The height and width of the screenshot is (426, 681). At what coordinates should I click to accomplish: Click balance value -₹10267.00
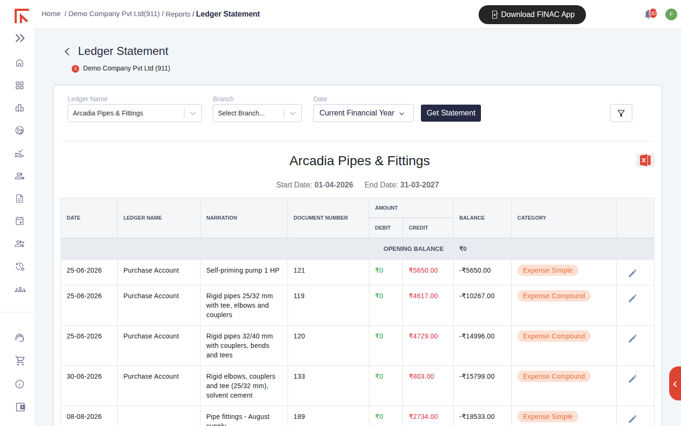click(477, 296)
